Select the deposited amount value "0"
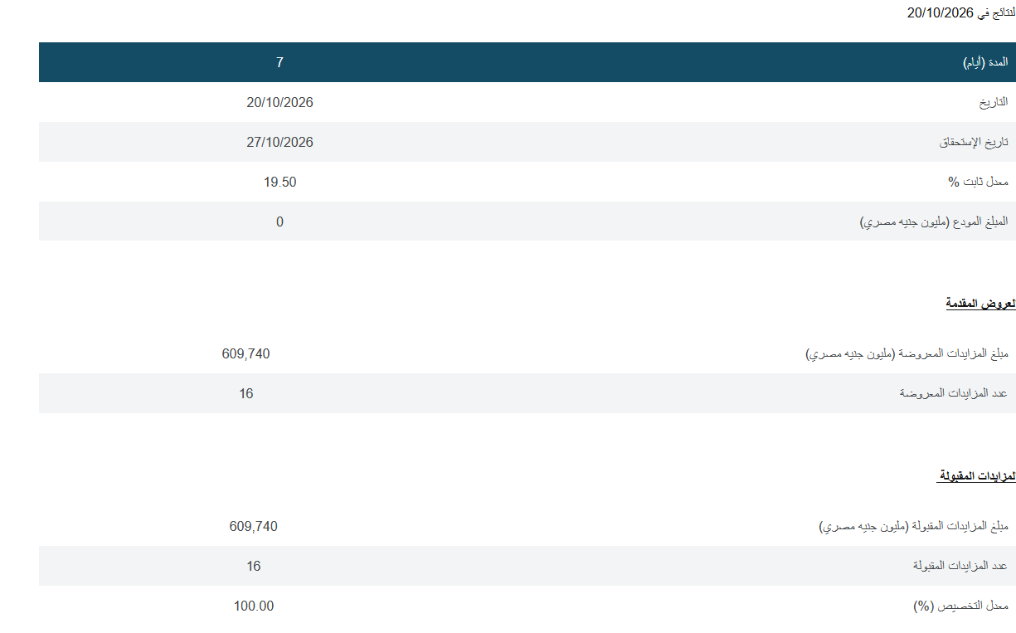The height and width of the screenshot is (633, 1016). (280, 222)
